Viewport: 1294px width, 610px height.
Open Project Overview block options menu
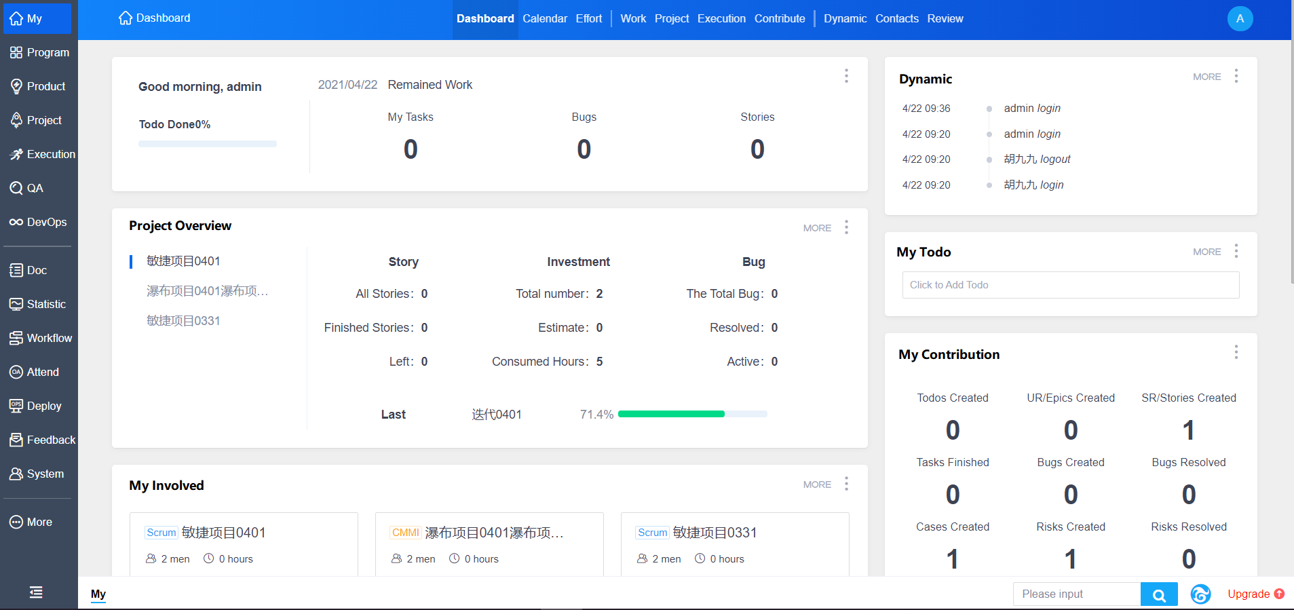pyautogui.click(x=846, y=227)
